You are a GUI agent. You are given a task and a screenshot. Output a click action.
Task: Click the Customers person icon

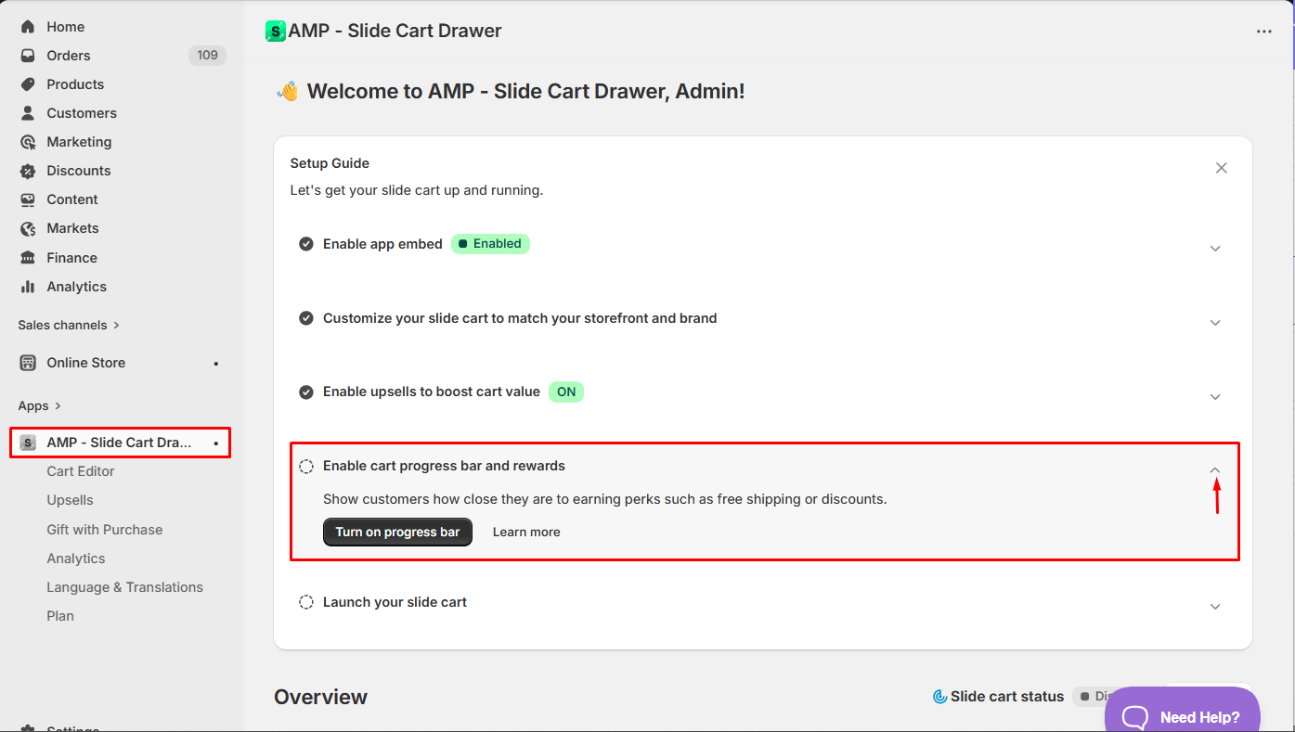click(x=28, y=113)
